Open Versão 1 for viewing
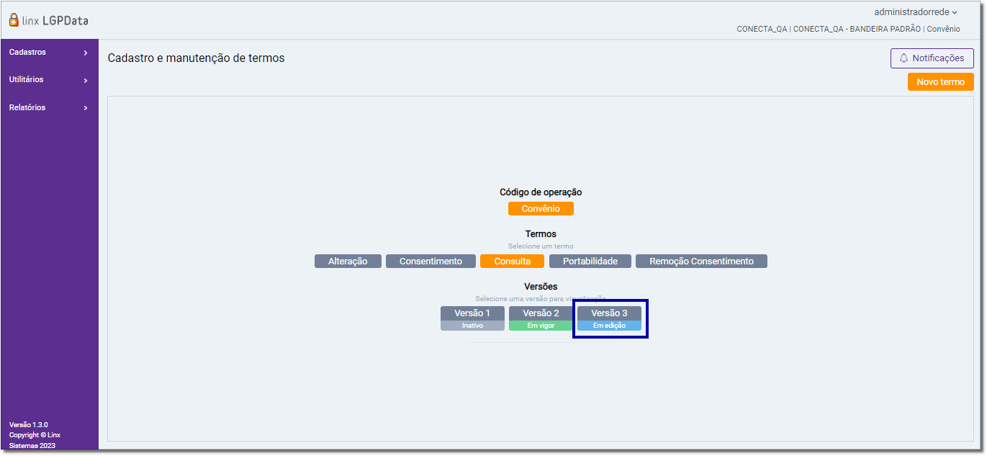Viewport: 987px width, 456px height. 472,313
